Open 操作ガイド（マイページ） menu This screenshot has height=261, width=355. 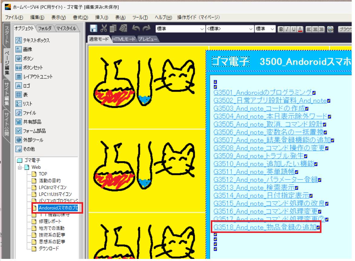tap(198, 18)
